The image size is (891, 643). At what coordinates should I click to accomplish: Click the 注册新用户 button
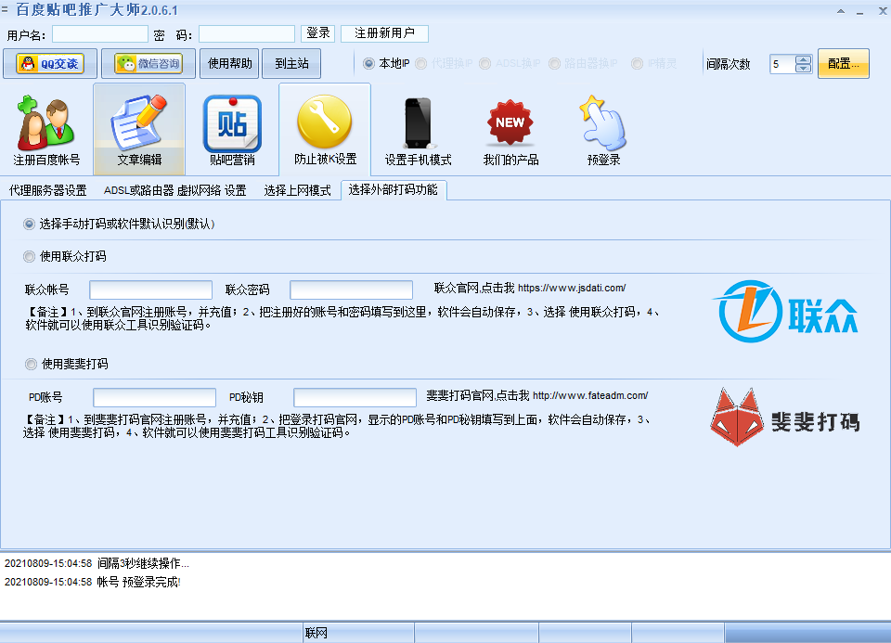pos(384,33)
